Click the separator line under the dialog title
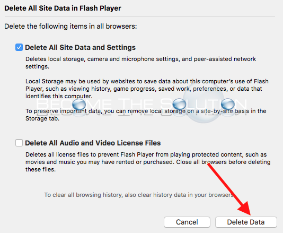The image size is (283, 233). pyautogui.click(x=140, y=17)
